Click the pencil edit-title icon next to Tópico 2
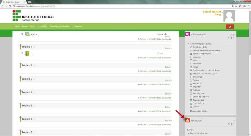This screenshot has height=136, width=251. click(34, 66)
